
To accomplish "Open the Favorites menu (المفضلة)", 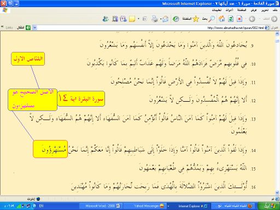I will point(242,10).
